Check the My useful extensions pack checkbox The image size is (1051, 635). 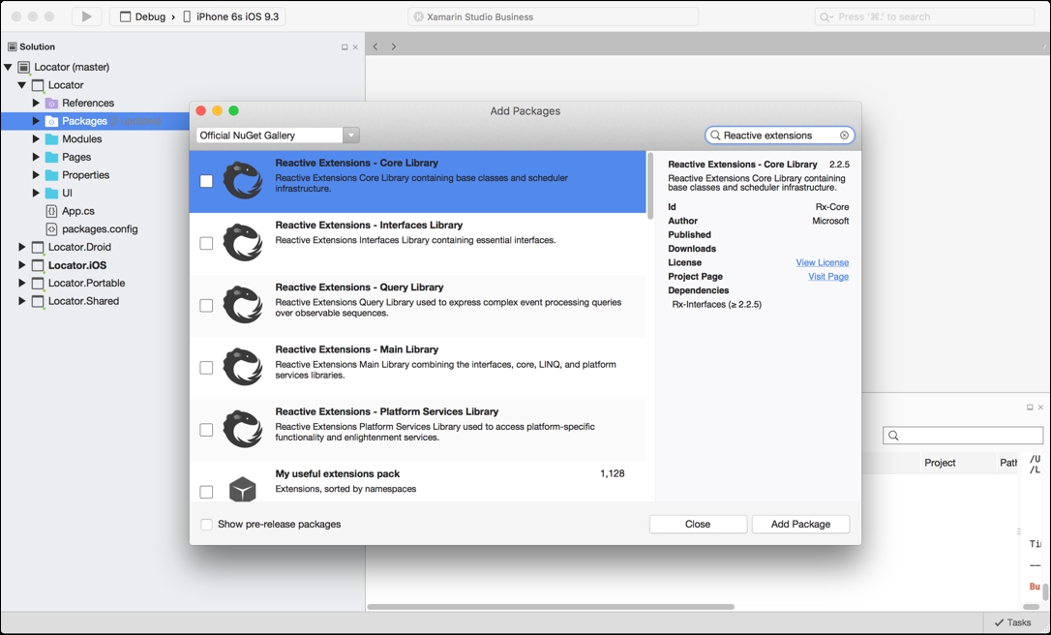coord(206,492)
